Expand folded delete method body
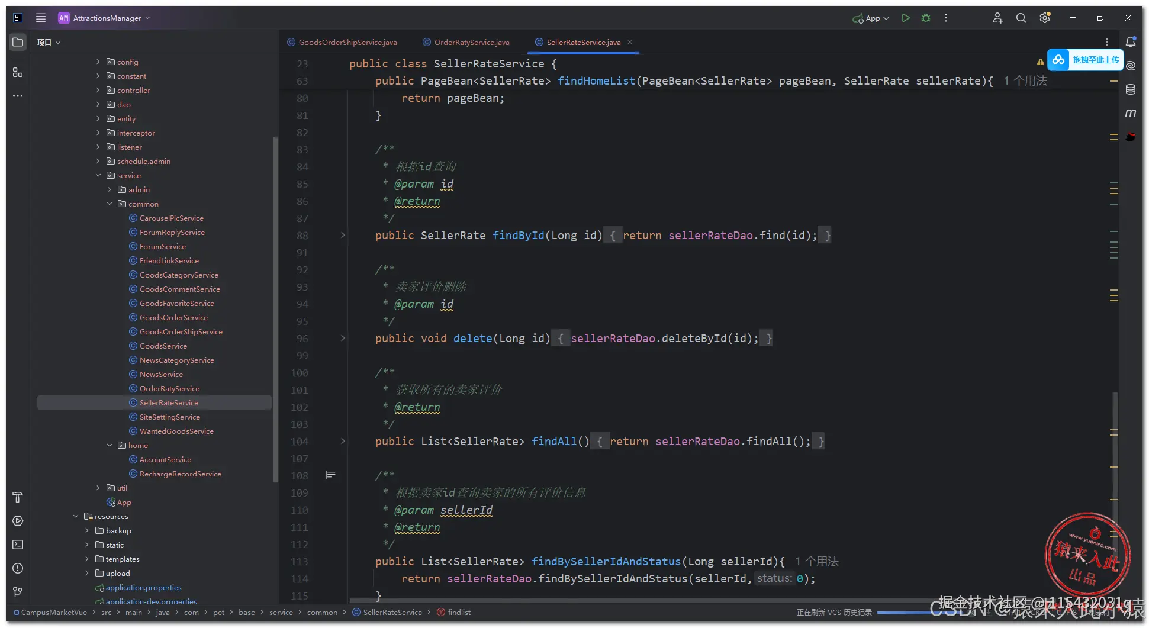This screenshot has height=628, width=1149. point(343,339)
